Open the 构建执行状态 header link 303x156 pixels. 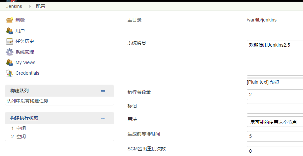[24, 118]
